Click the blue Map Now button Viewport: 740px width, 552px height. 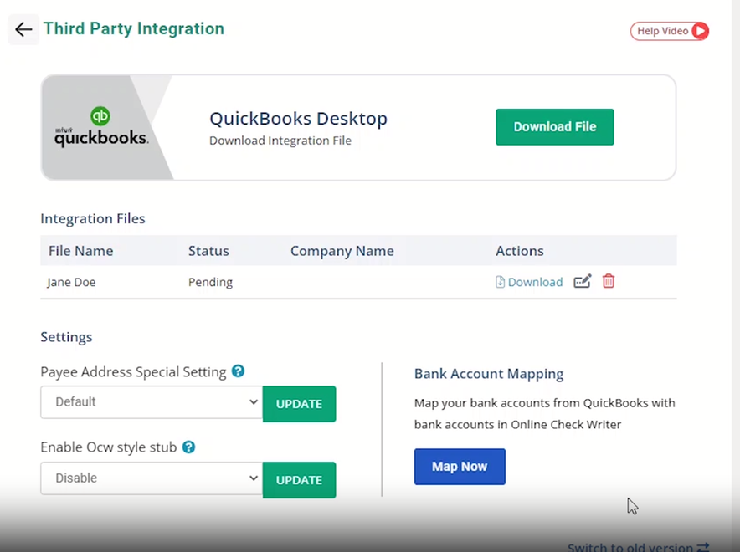pyautogui.click(x=460, y=467)
